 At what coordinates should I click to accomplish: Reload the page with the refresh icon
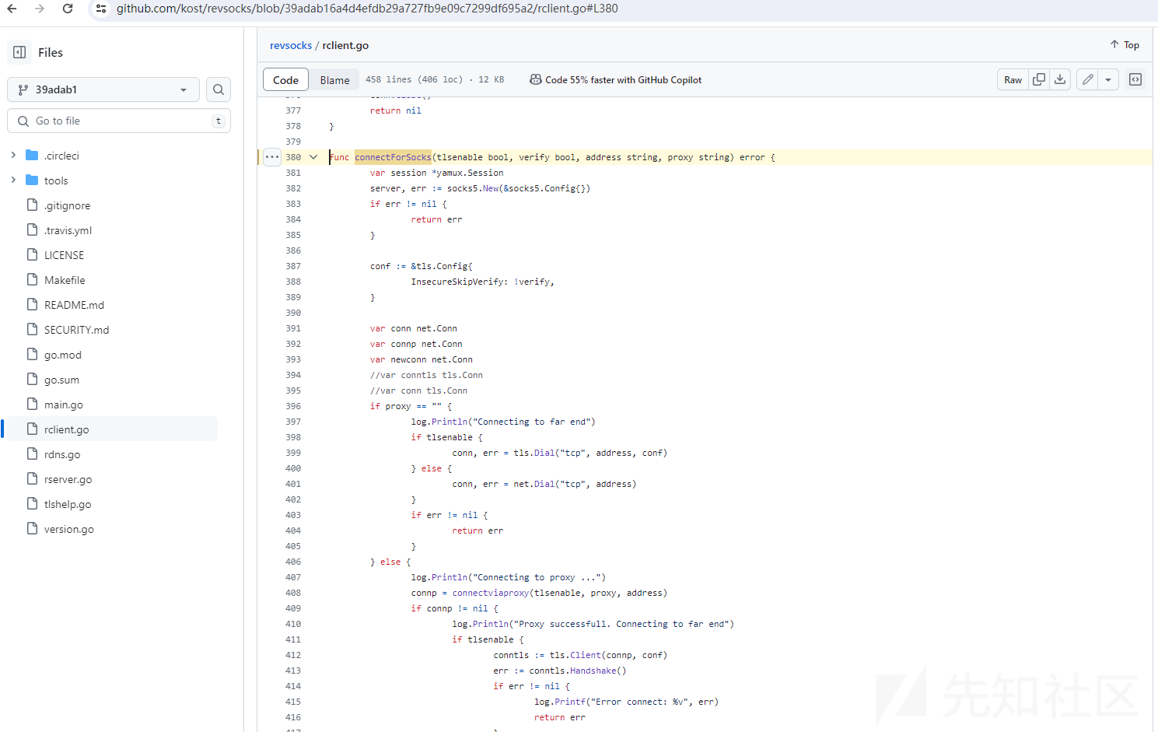(68, 9)
